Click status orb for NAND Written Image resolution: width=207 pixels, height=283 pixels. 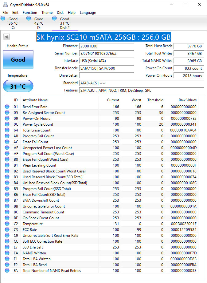pyautogui.click(x=7, y=253)
